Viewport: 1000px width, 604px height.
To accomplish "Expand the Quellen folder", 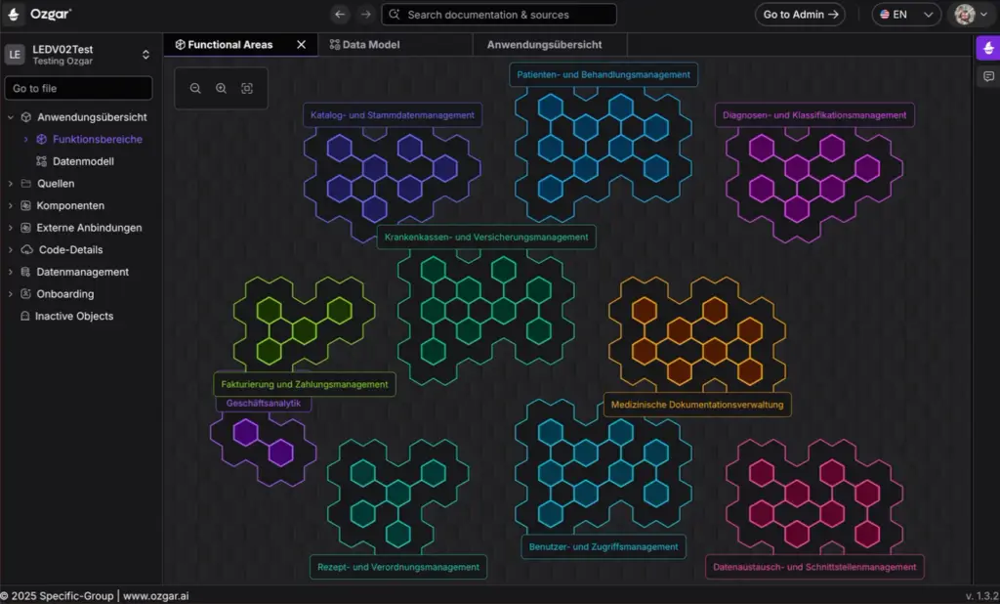I will pos(11,184).
